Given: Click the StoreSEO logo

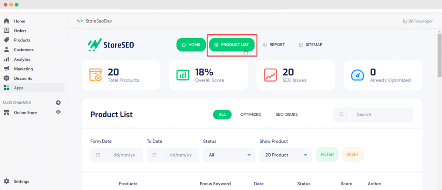Looking at the screenshot, I should coord(111,45).
